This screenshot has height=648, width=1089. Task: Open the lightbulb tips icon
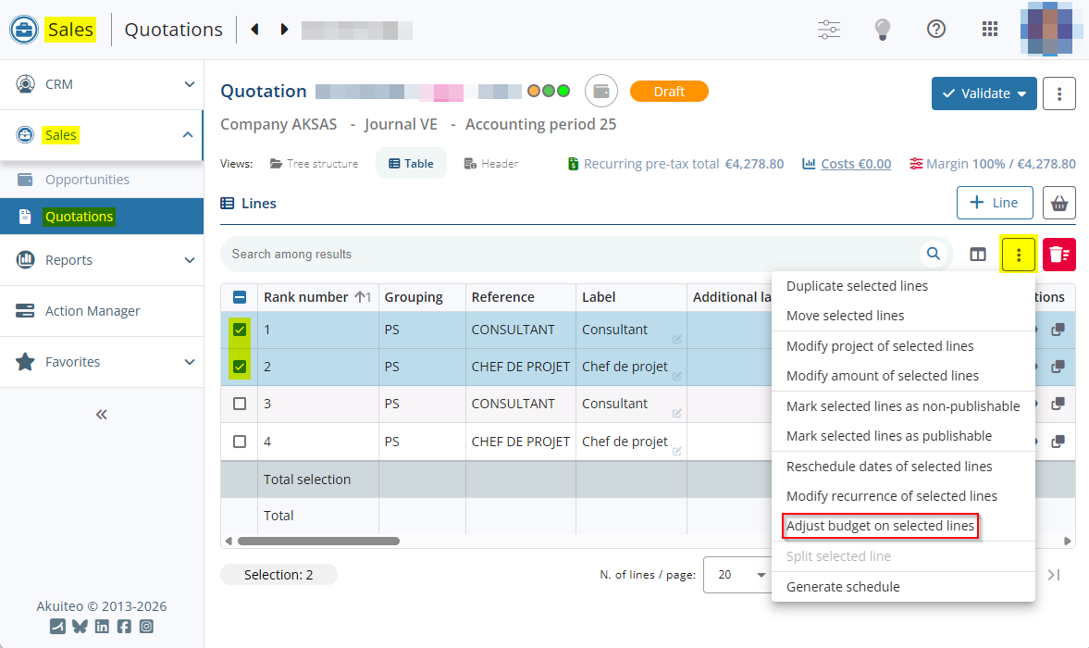coord(883,30)
